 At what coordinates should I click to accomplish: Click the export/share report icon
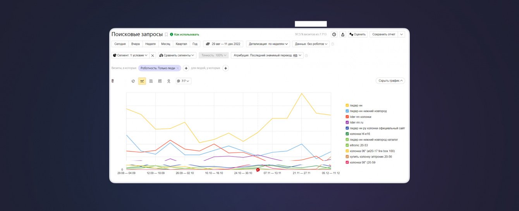(x=343, y=34)
